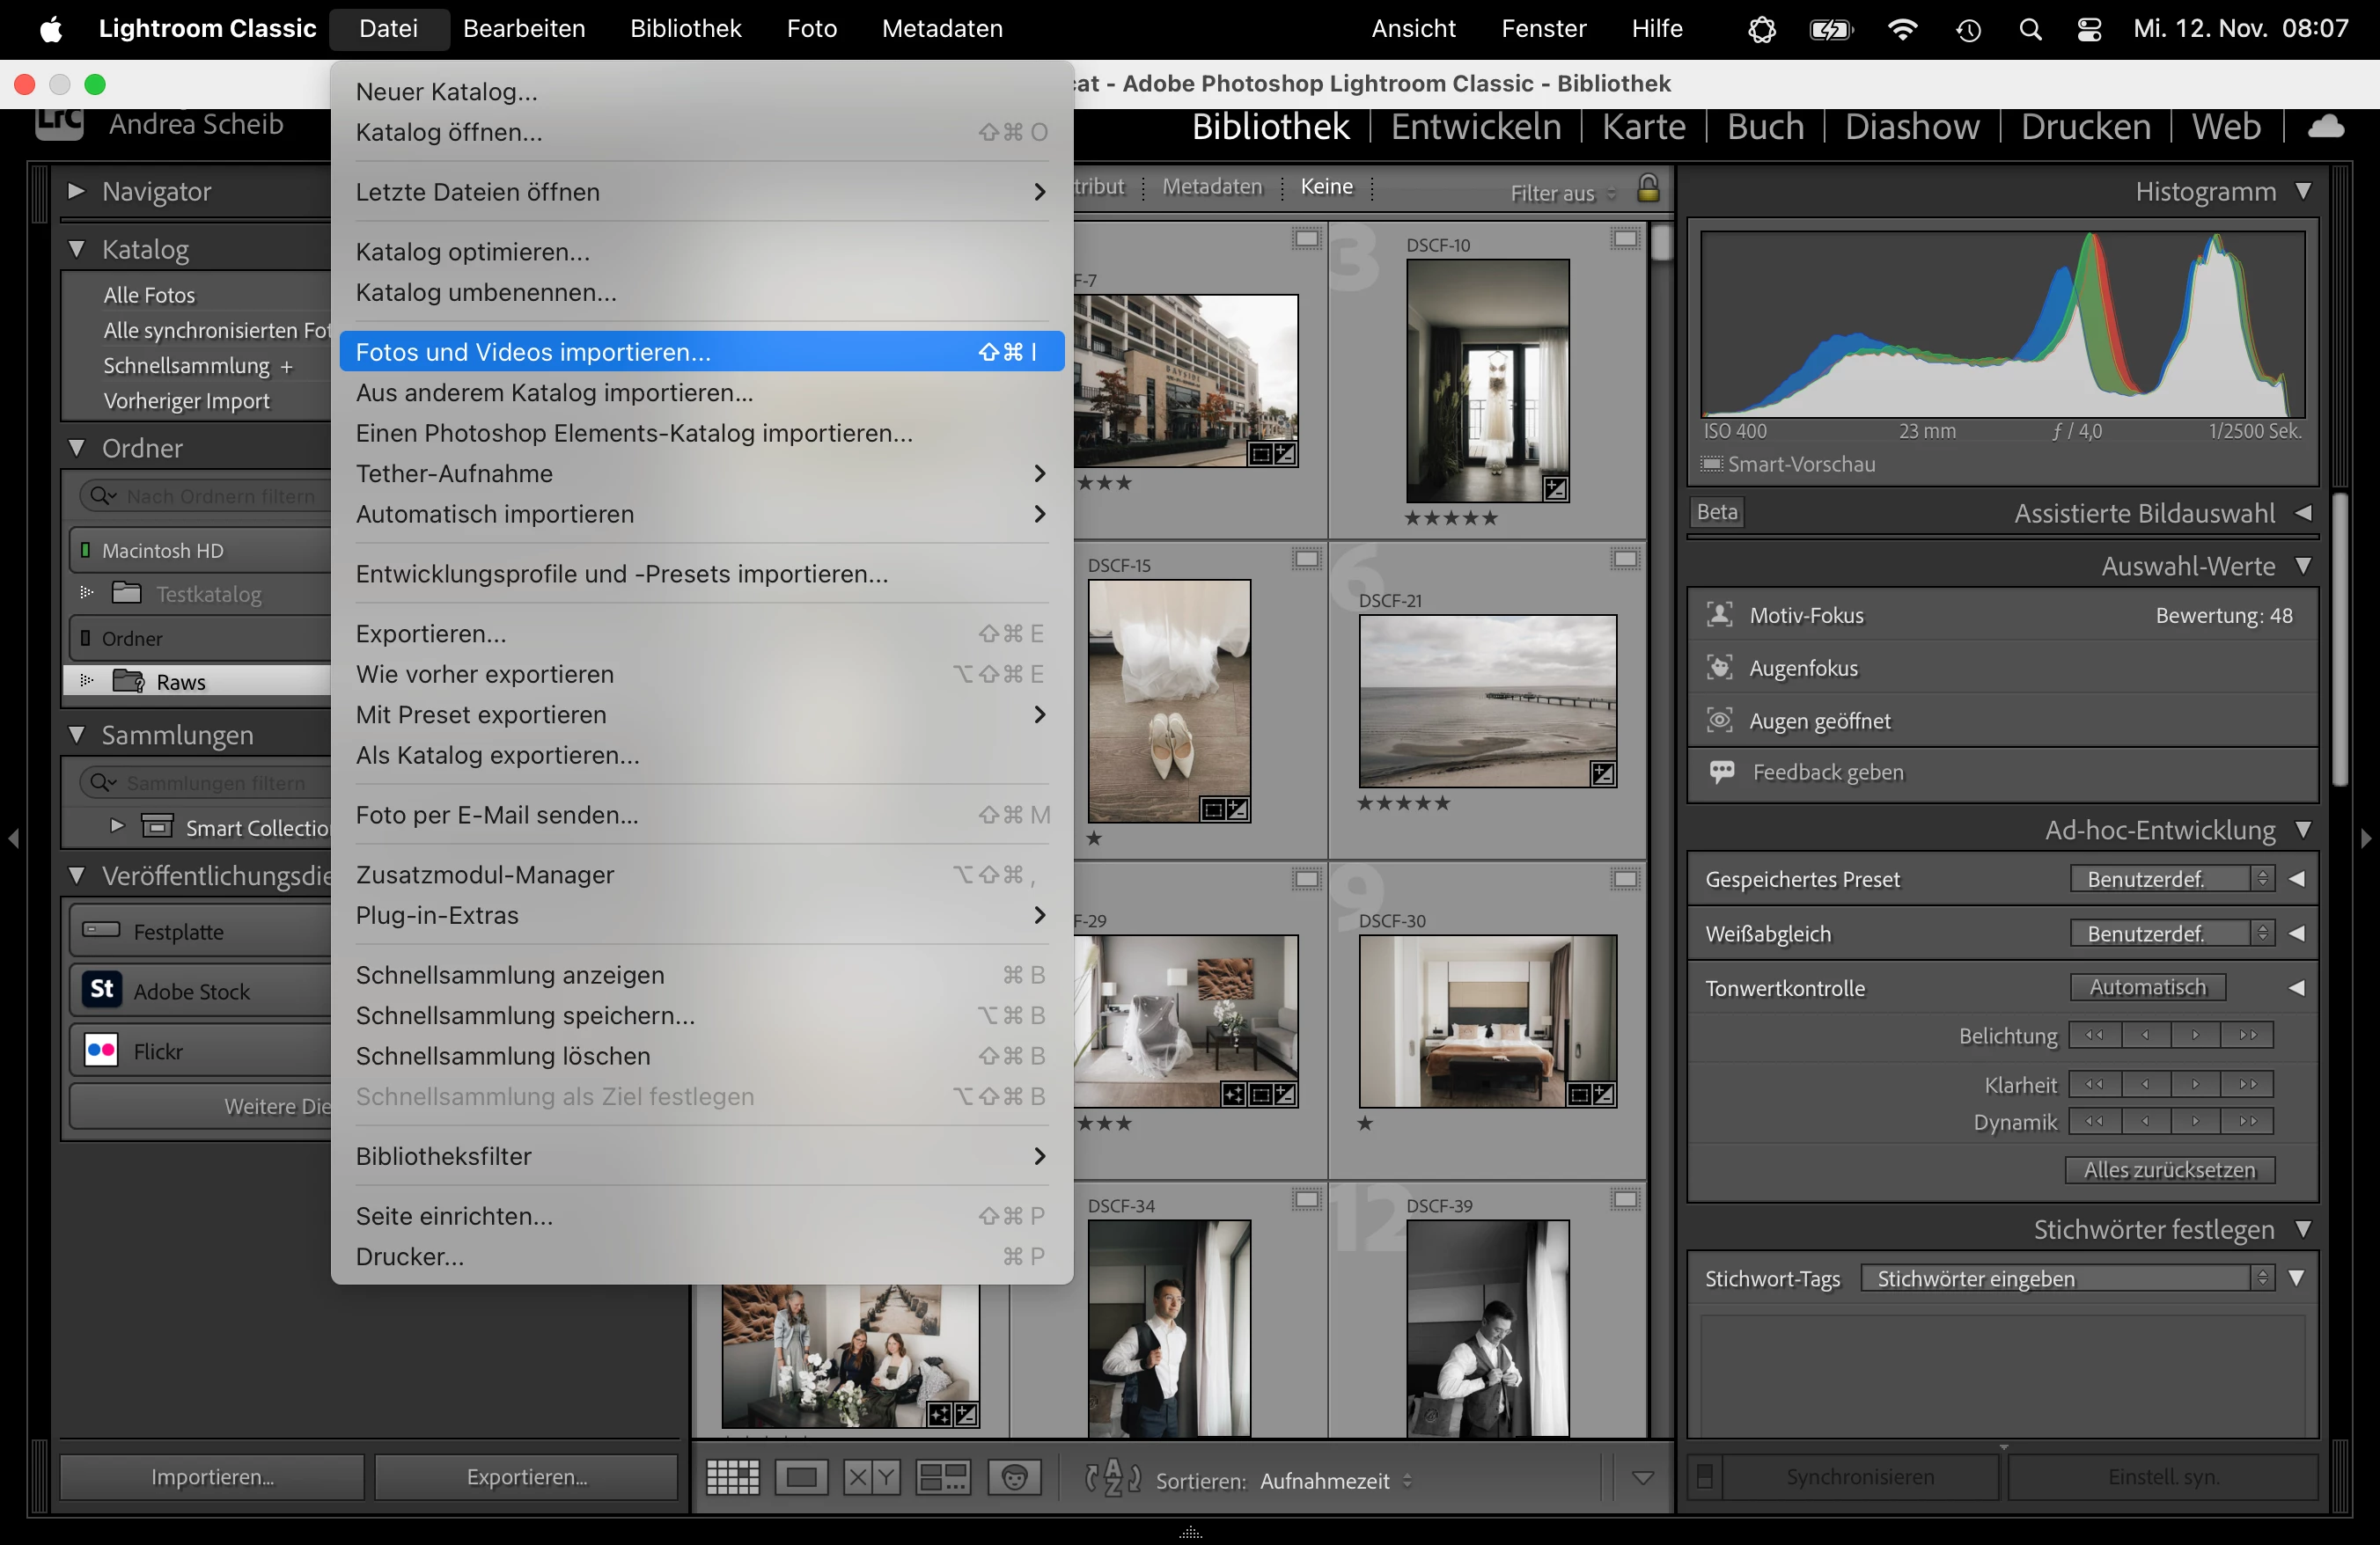Screen dimensions: 2380x1545
Task: Expand the Navigator panel
Action: click(x=76, y=191)
